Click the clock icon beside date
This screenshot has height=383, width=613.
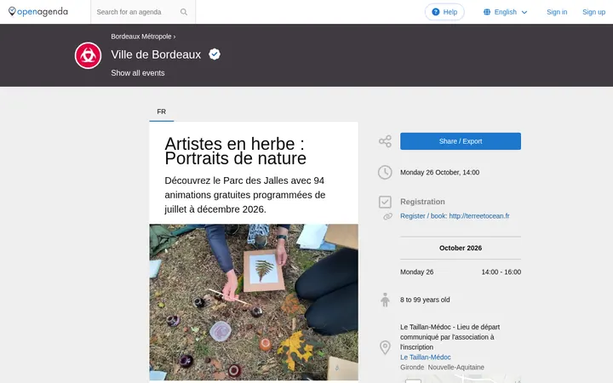tap(385, 172)
